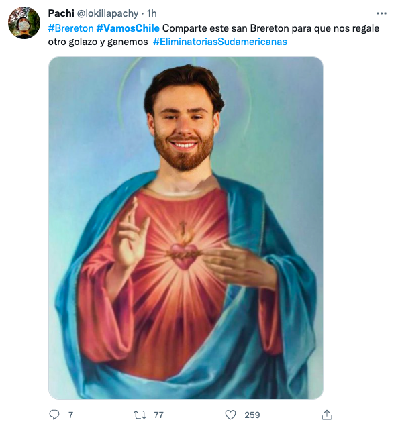This screenshot has width=394, height=428.
Task: Open the 1h tweet timestamp
Action: [152, 13]
